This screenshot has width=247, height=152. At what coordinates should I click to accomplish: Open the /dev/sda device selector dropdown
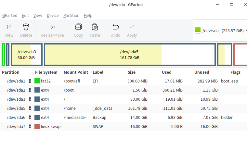point(220,31)
